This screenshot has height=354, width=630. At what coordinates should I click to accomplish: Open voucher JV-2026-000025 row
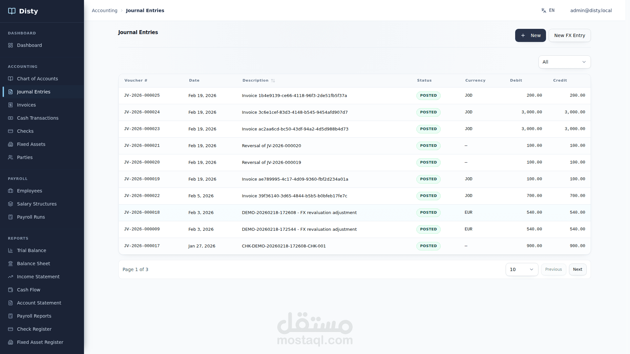pos(142,95)
